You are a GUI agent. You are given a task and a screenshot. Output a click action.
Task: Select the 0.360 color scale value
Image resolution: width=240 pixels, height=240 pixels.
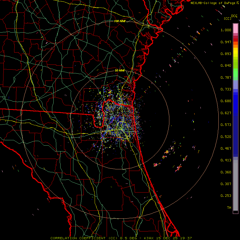coord(226,172)
